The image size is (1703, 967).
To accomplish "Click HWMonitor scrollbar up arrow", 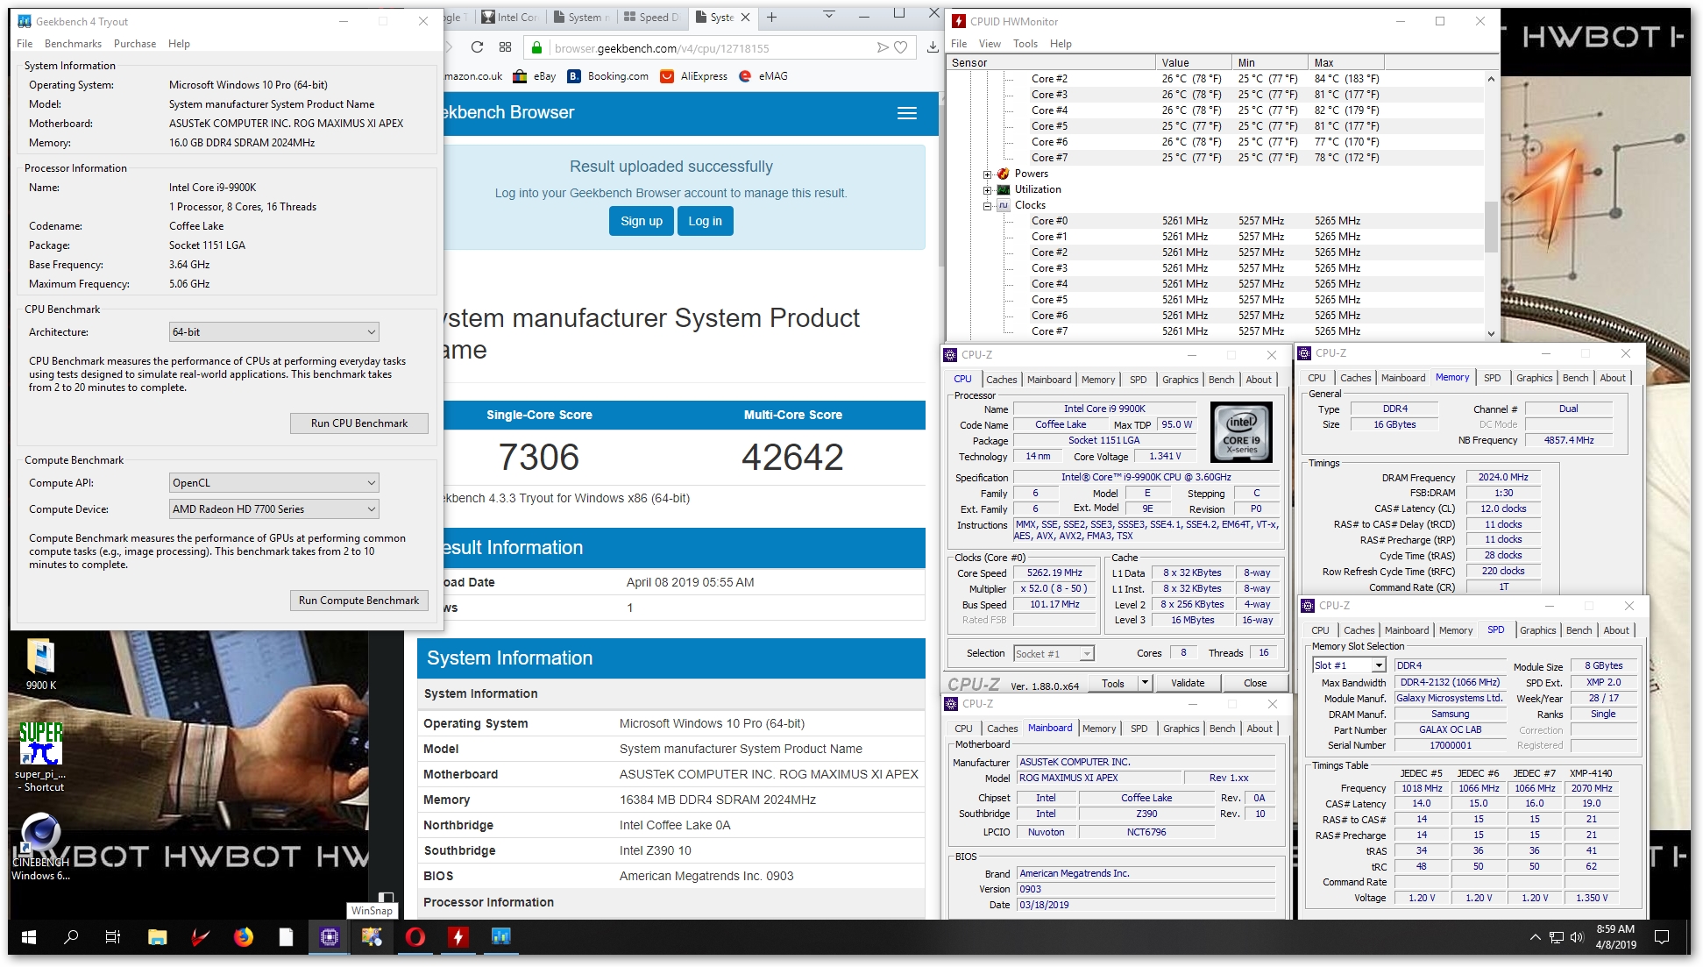I will 1491,79.
